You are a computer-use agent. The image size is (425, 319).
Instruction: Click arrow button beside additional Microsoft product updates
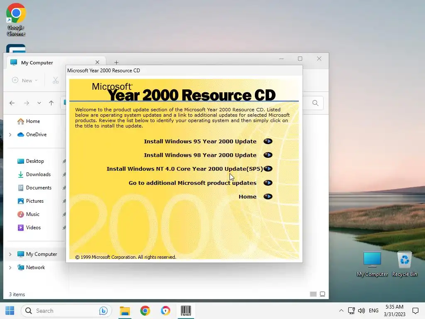pyautogui.click(x=268, y=183)
